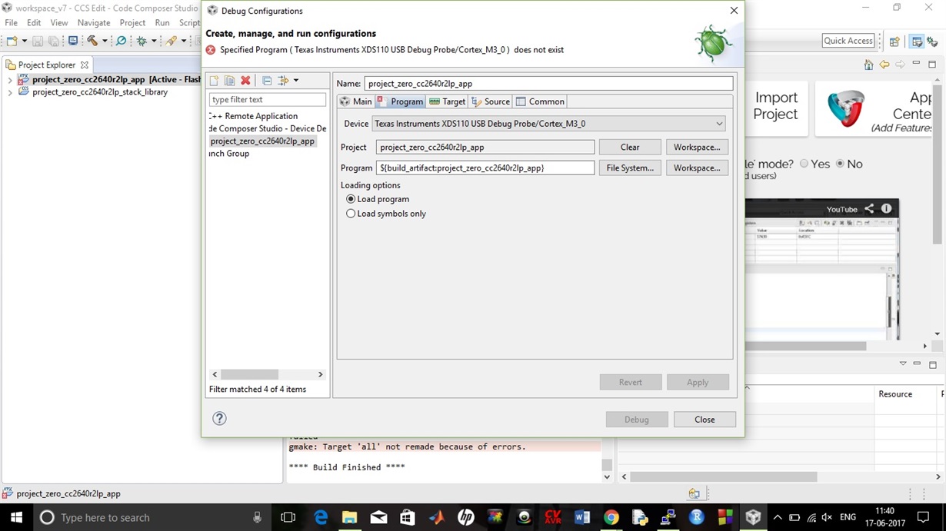Viewport: 946px width, 531px height.
Task: Open CodeVision AVR from taskbar
Action: tap(553, 517)
